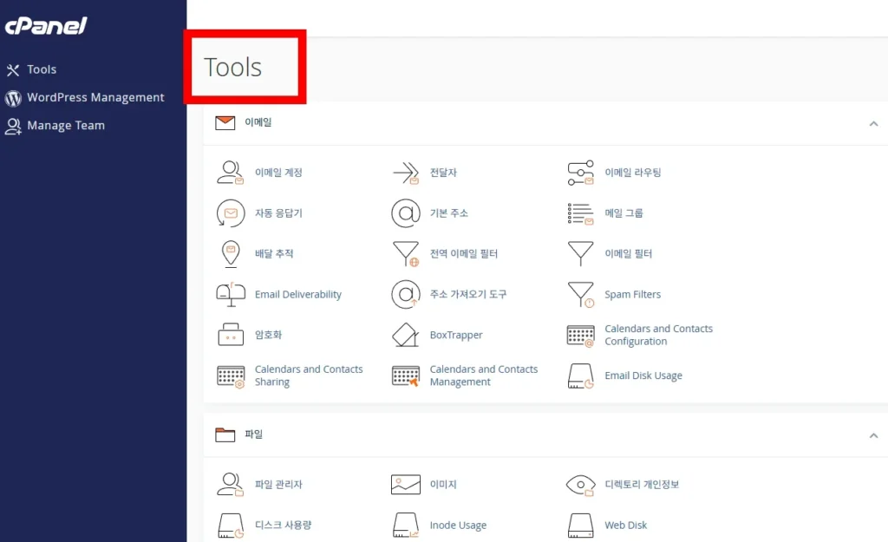The image size is (888, 542).
Task: Click the 이메일 계정 link
Action: (278, 173)
